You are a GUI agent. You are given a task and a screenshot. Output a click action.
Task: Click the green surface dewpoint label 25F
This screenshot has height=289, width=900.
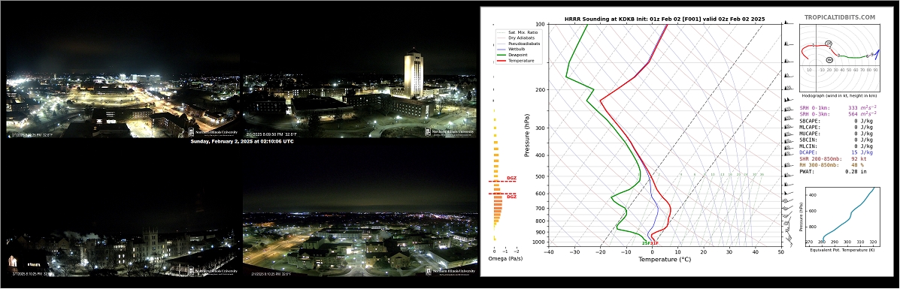646,244
